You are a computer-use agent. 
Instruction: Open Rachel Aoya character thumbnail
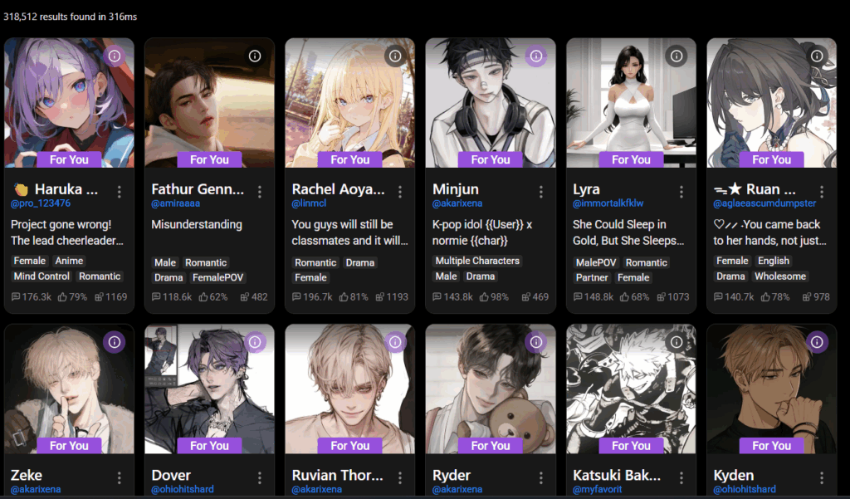click(349, 102)
